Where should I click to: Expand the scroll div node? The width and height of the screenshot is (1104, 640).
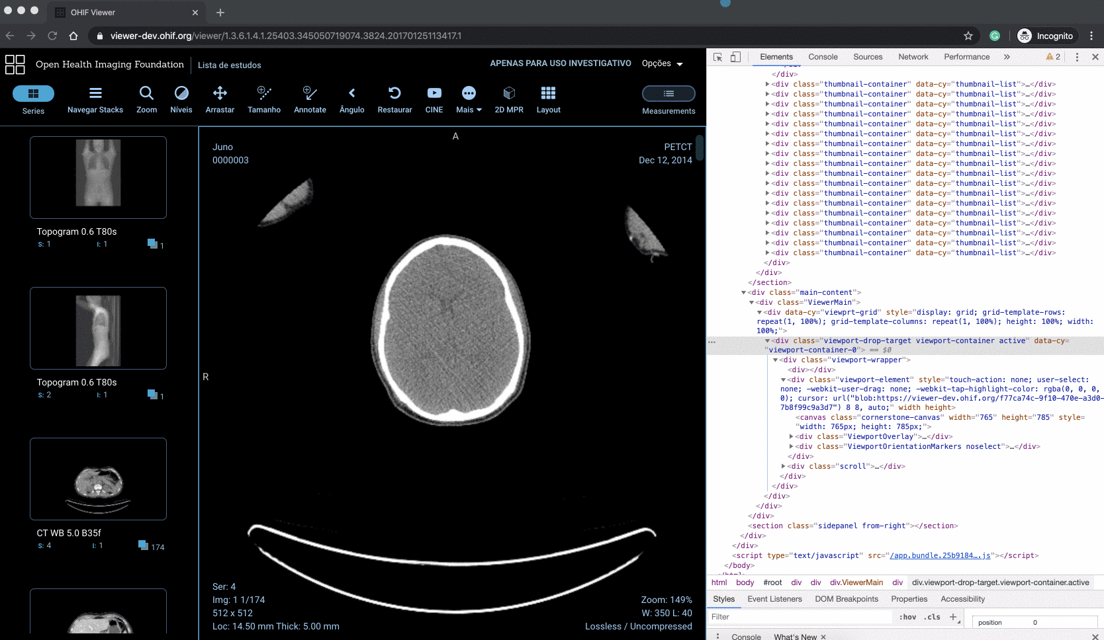tap(784, 466)
